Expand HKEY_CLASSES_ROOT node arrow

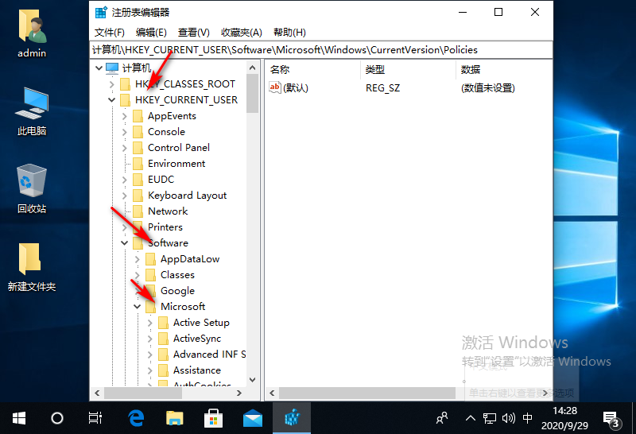(111, 84)
